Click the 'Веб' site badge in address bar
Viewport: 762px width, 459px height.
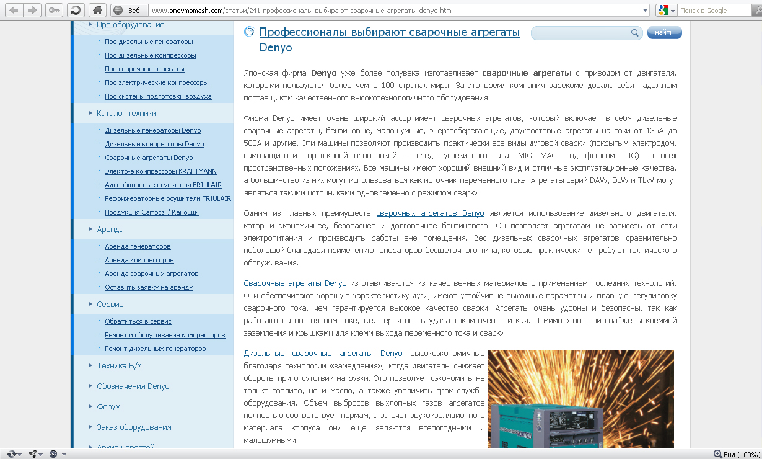point(129,11)
